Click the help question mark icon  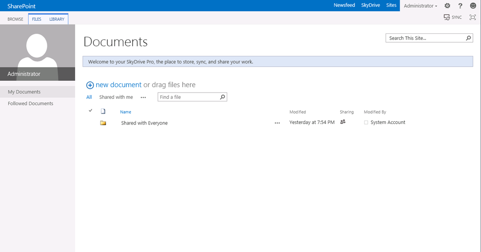click(x=460, y=6)
